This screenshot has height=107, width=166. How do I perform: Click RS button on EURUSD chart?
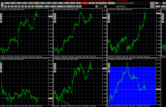click(x=109, y=66)
